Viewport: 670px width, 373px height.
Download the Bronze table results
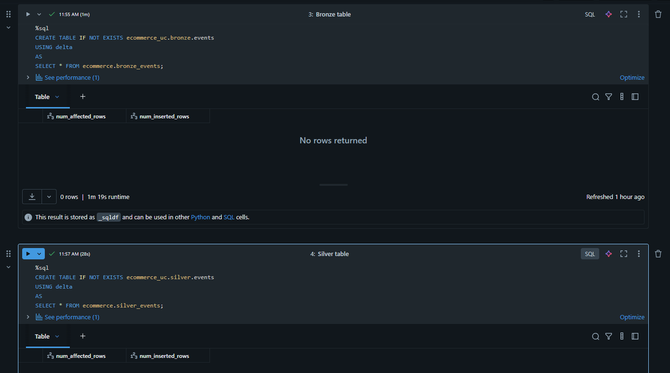[32, 197]
